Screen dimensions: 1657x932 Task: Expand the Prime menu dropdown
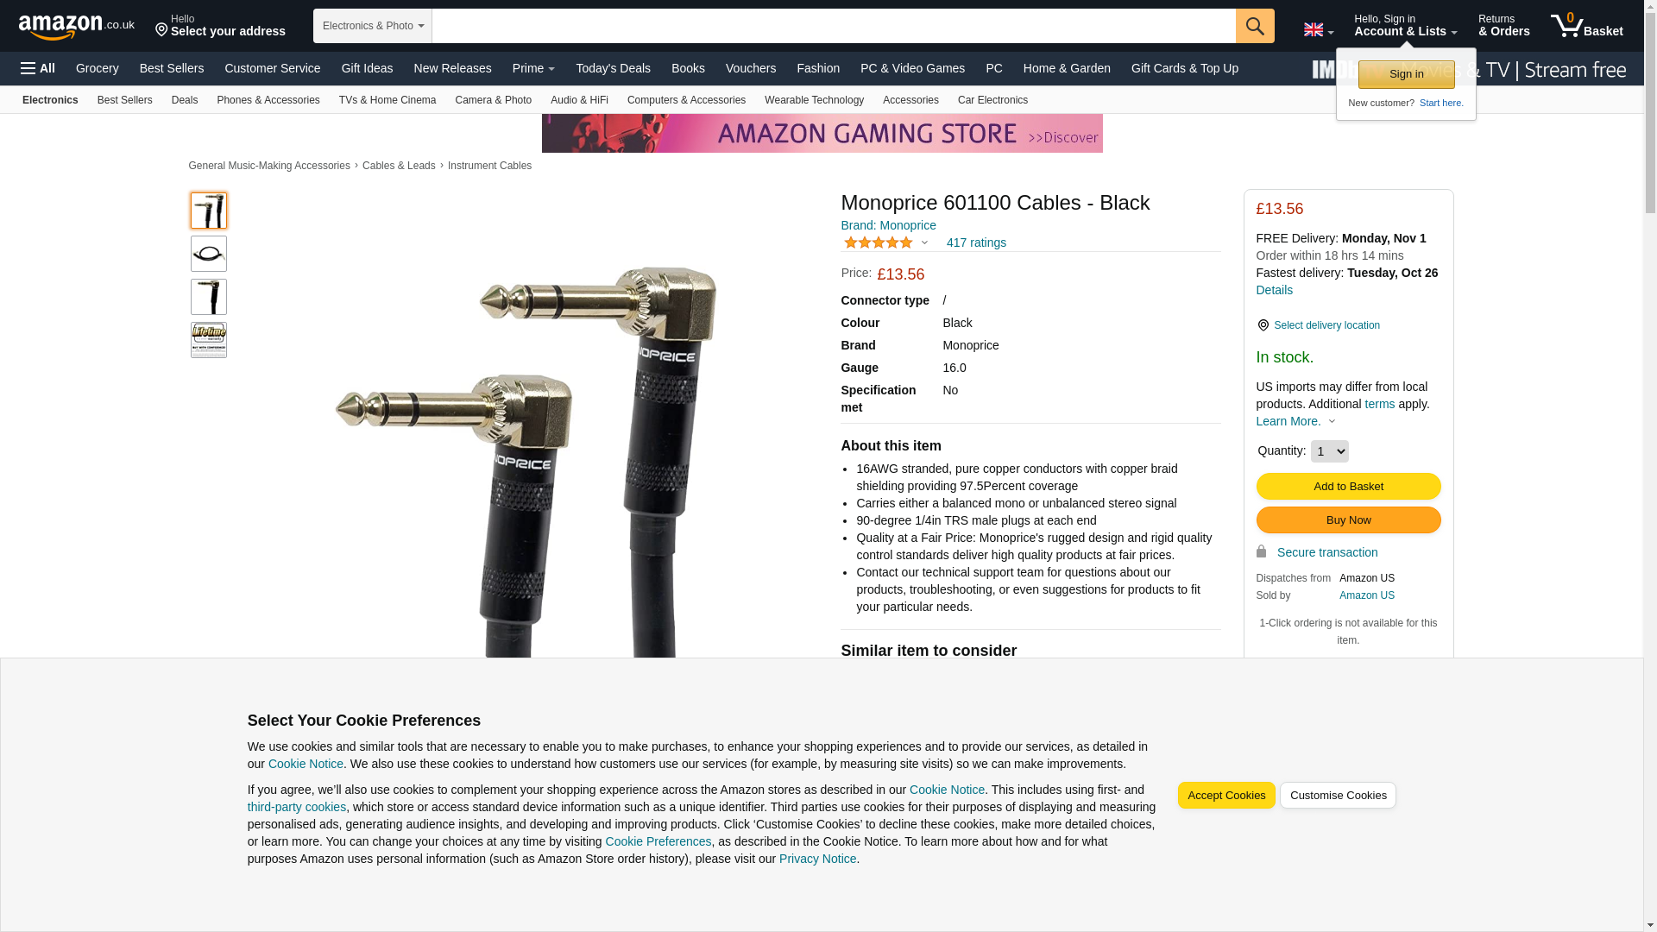(x=533, y=68)
